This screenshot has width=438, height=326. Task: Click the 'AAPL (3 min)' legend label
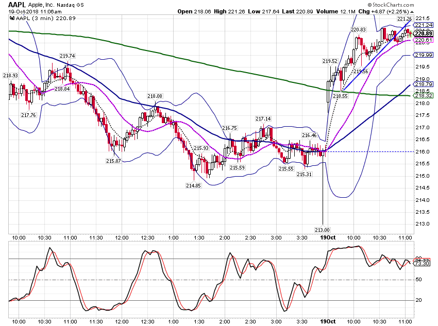(35, 19)
